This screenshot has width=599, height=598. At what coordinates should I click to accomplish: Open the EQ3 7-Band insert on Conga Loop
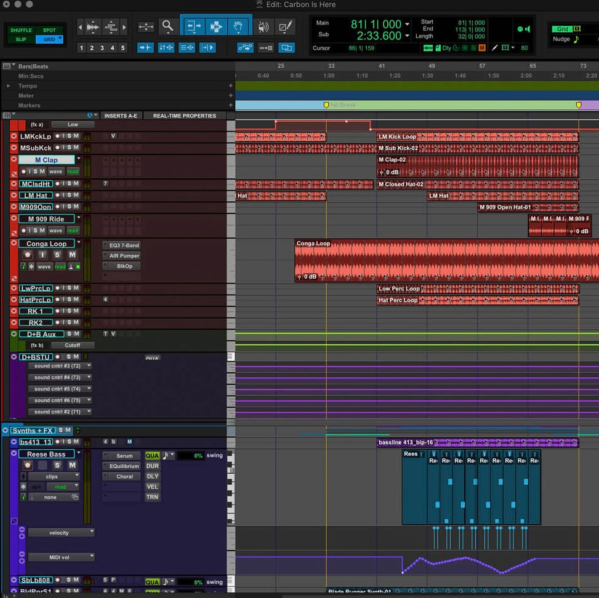pyautogui.click(x=123, y=246)
